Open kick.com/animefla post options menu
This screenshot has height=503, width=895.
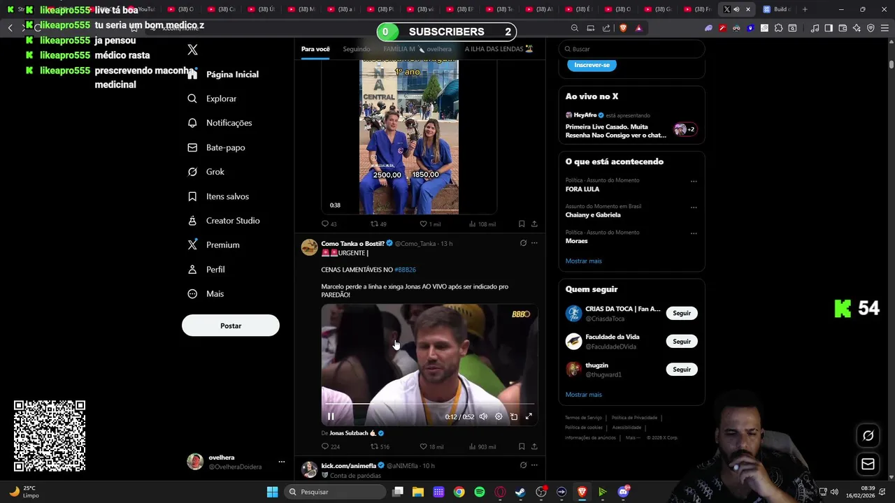pyautogui.click(x=534, y=465)
